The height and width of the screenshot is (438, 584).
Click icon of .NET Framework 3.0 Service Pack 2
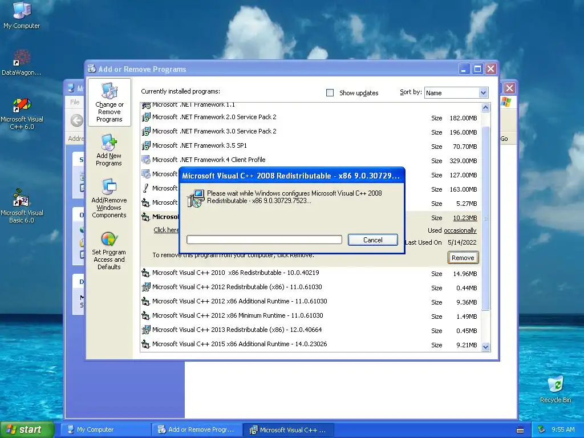[146, 132]
